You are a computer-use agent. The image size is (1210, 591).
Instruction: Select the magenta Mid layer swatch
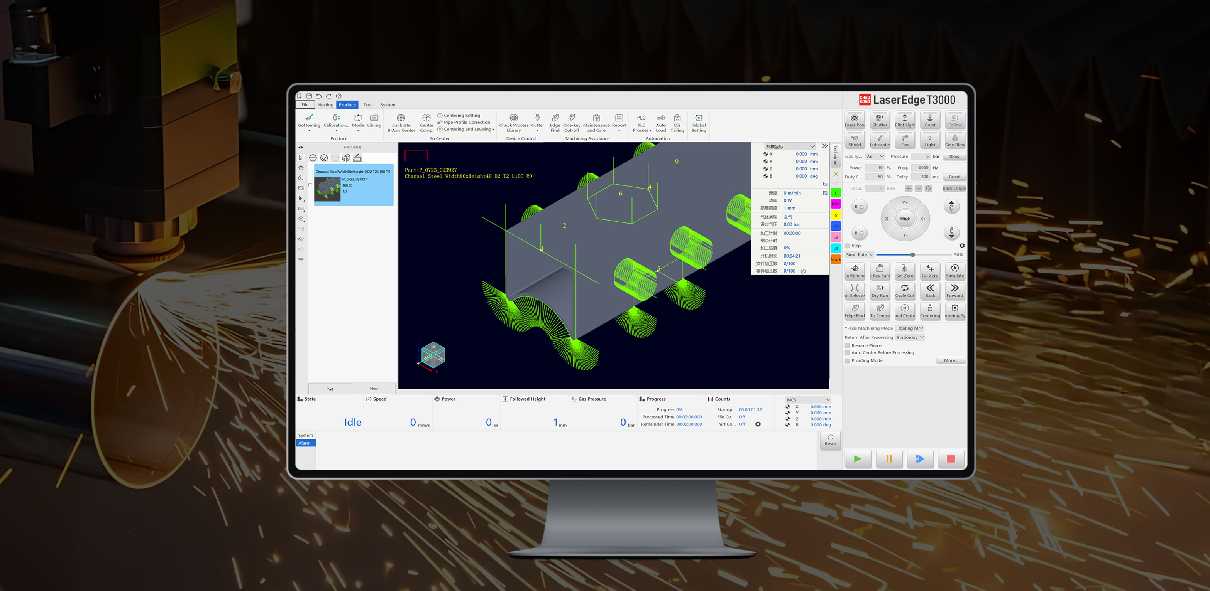(836, 204)
